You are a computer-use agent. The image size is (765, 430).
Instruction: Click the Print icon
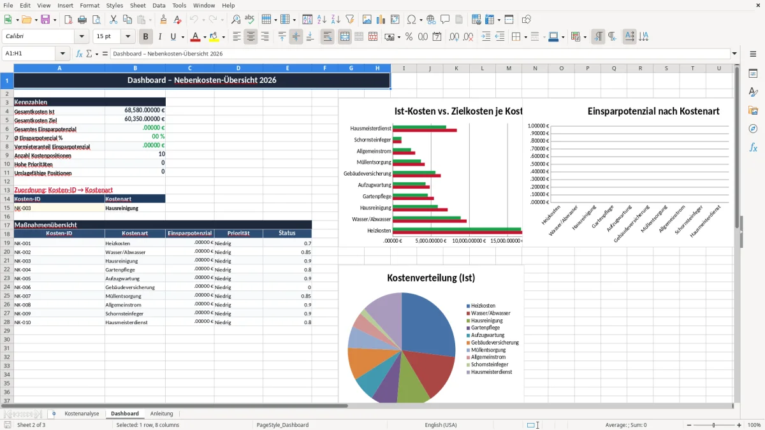[82, 20]
